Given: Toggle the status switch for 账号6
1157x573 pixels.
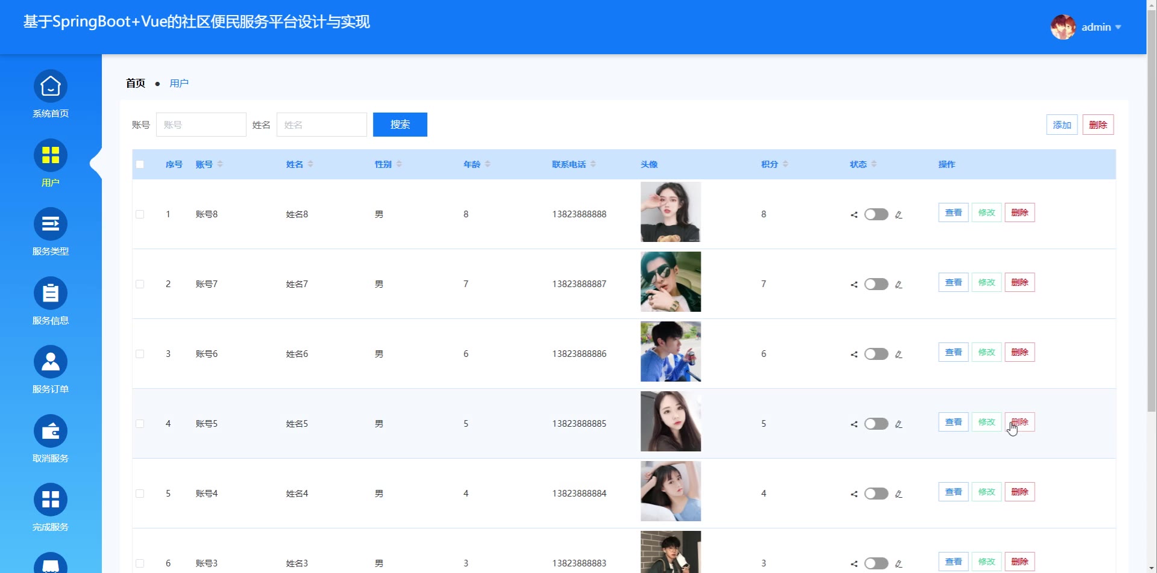Looking at the screenshot, I should coord(876,354).
